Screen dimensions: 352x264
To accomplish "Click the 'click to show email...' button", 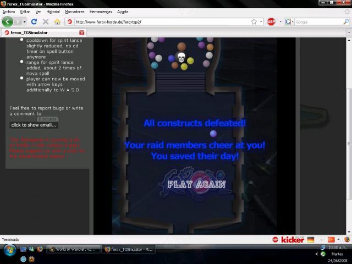I will coord(34,125).
